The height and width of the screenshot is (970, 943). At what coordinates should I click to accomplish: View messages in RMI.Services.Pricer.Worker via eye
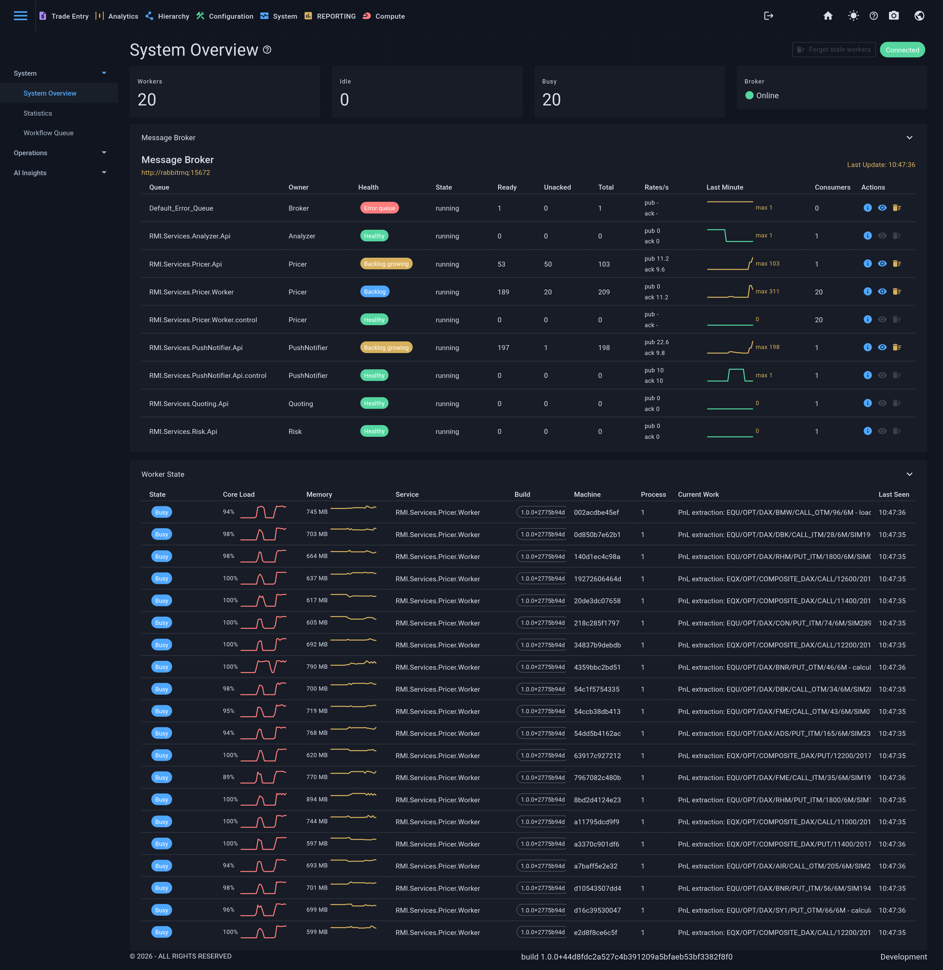coord(882,291)
